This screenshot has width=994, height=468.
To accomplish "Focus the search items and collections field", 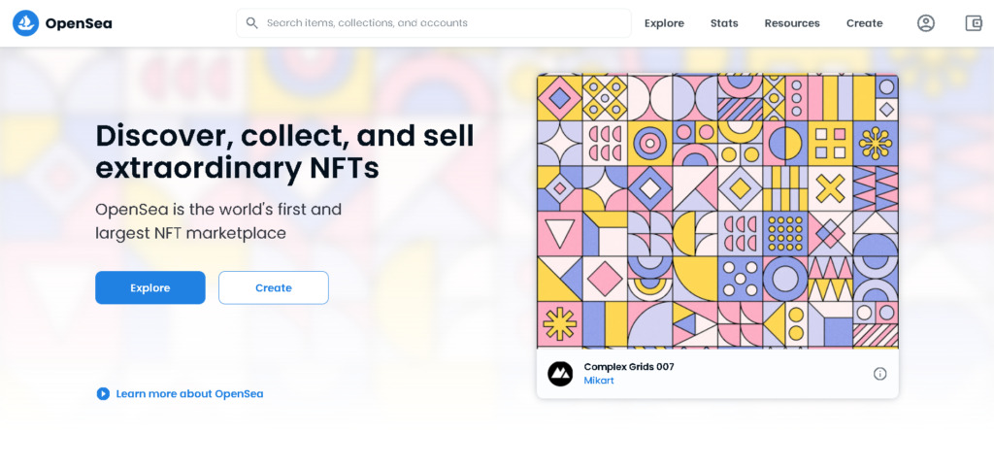I will (434, 23).
